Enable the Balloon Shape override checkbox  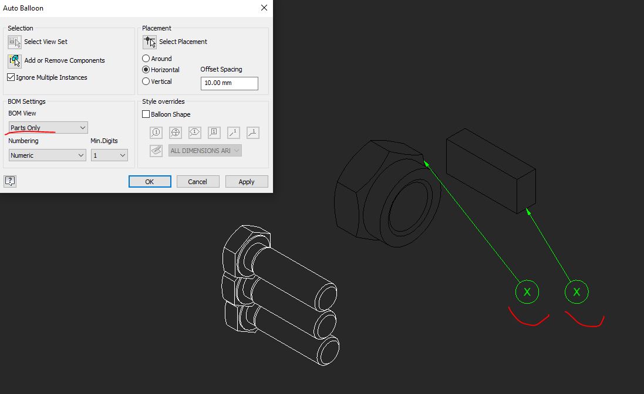[145, 114]
